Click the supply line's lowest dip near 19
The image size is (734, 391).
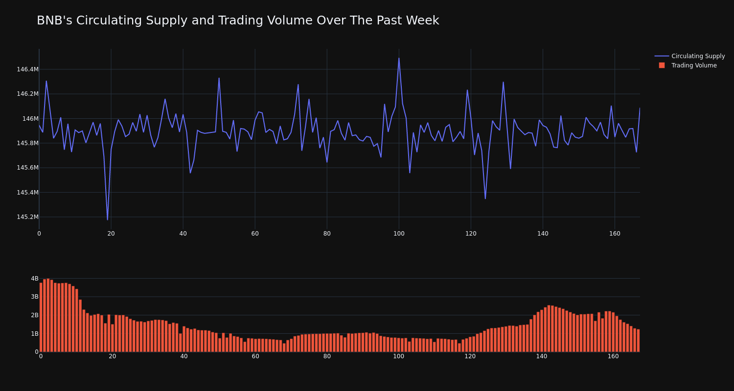point(108,219)
